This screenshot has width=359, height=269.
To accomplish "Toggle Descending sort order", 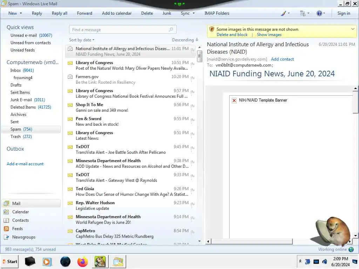I will [x=185, y=40].
